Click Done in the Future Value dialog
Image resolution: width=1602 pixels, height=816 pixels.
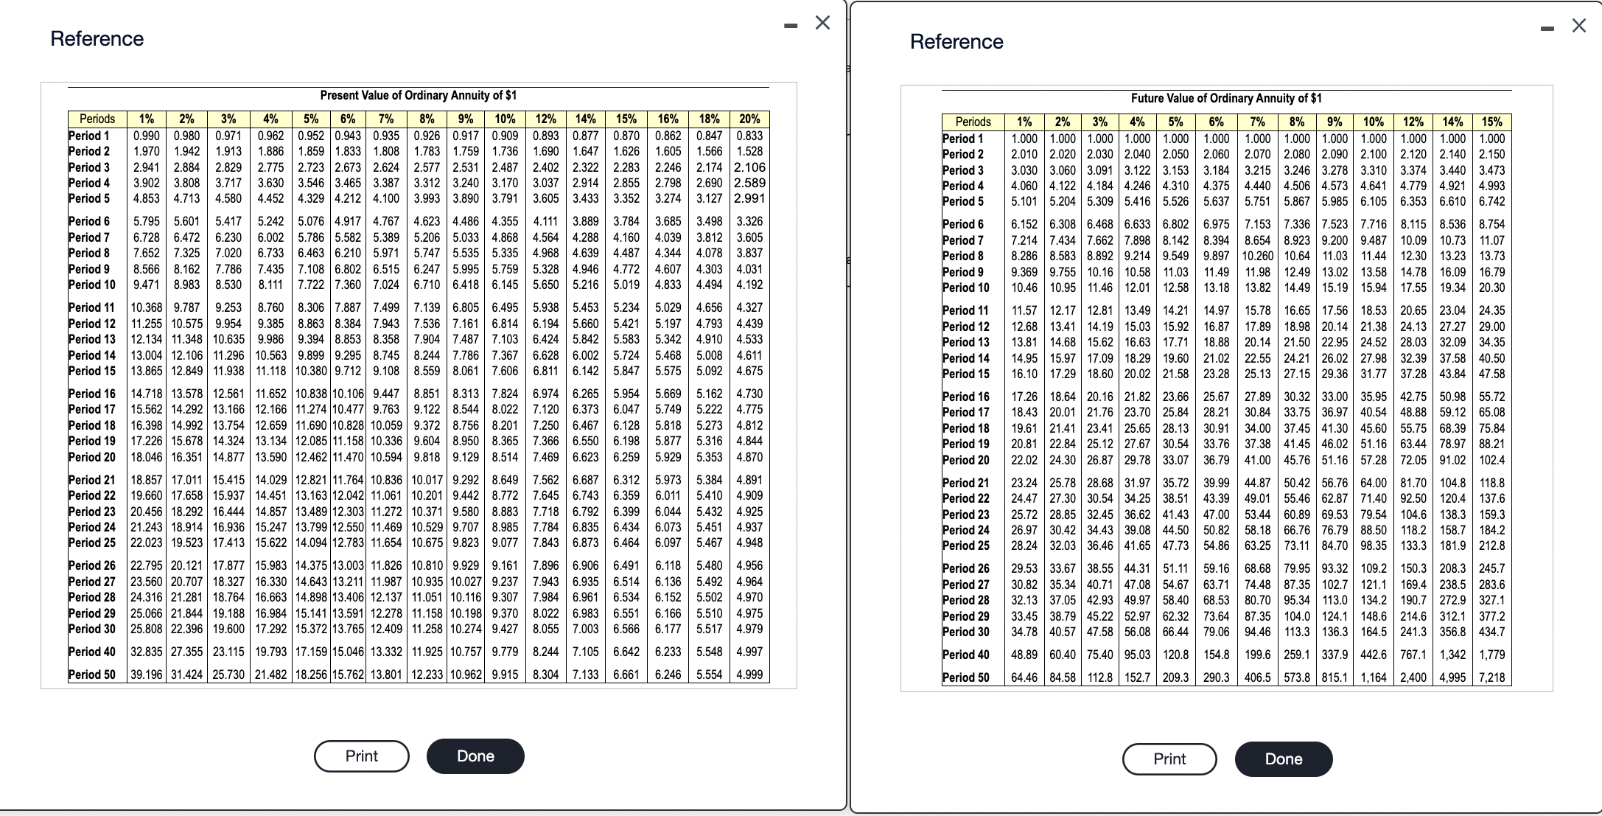(1284, 759)
